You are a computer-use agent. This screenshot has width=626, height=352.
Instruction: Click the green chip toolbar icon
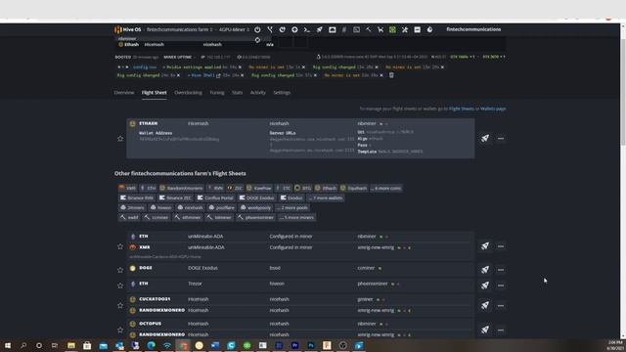[392, 29]
